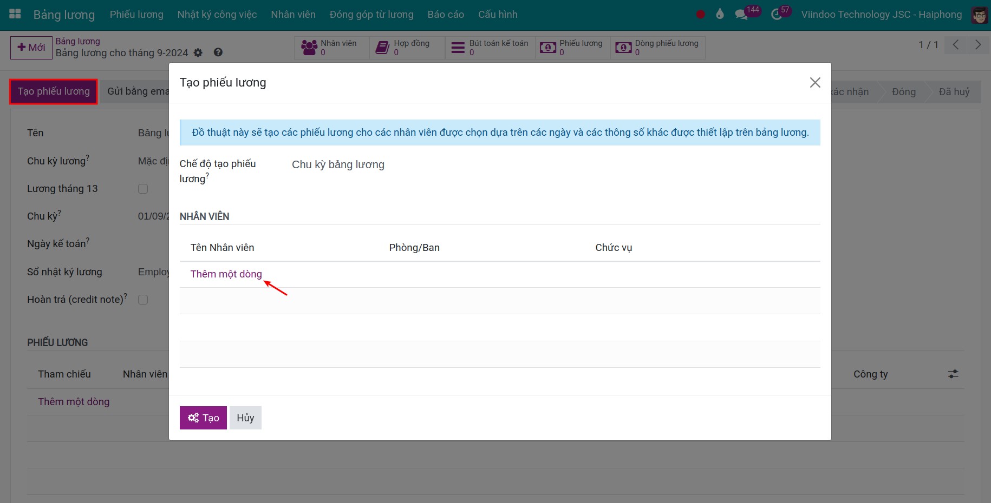Select the Đã huỷ status stage
Screen dimensions: 991x503
[954, 92]
